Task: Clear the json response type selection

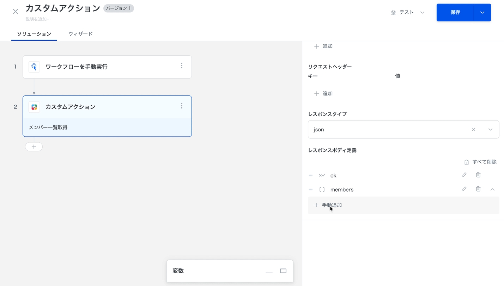Action: 474,130
